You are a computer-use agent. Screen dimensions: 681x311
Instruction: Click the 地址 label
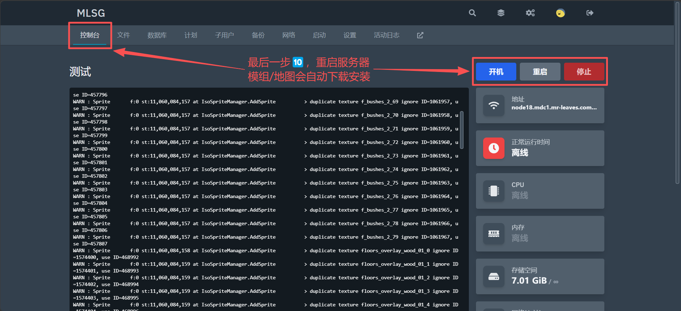518,99
